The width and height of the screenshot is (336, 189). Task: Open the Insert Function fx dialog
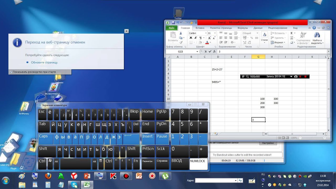[x=214, y=51]
